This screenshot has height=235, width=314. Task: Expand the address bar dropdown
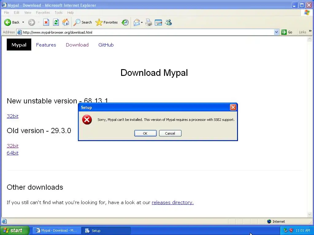[x=276, y=32]
